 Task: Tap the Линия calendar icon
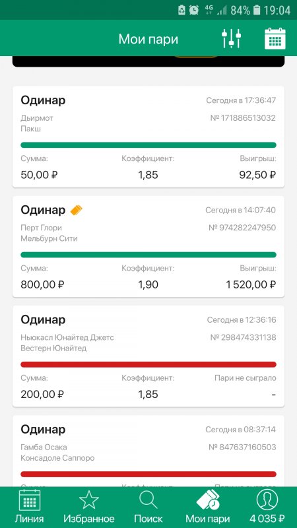(x=29, y=500)
